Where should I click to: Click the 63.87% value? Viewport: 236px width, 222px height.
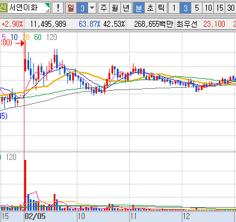[89, 24]
